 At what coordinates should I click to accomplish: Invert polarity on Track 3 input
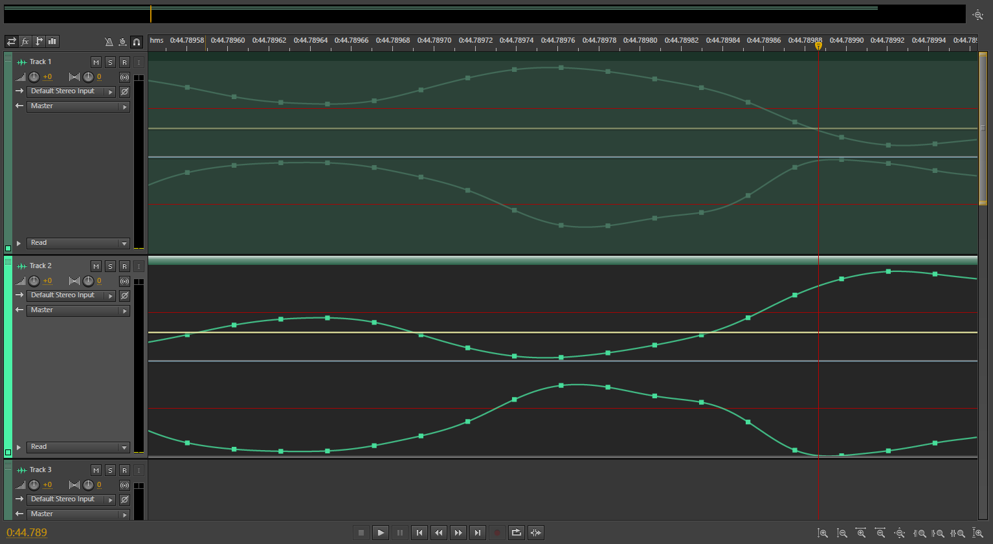(x=124, y=500)
